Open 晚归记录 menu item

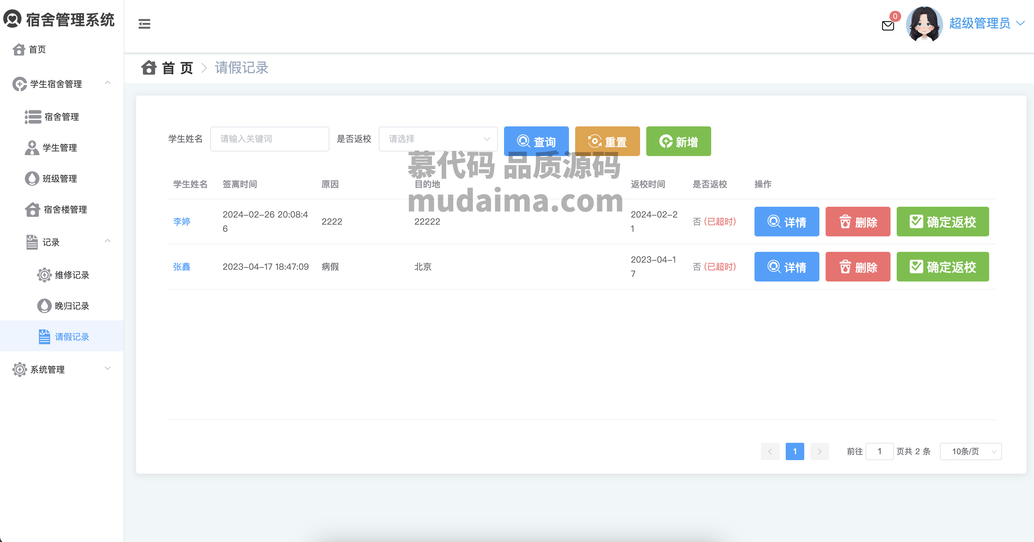pyautogui.click(x=62, y=306)
